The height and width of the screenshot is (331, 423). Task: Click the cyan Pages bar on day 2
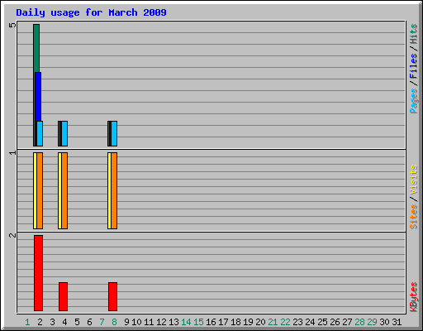[40, 133]
